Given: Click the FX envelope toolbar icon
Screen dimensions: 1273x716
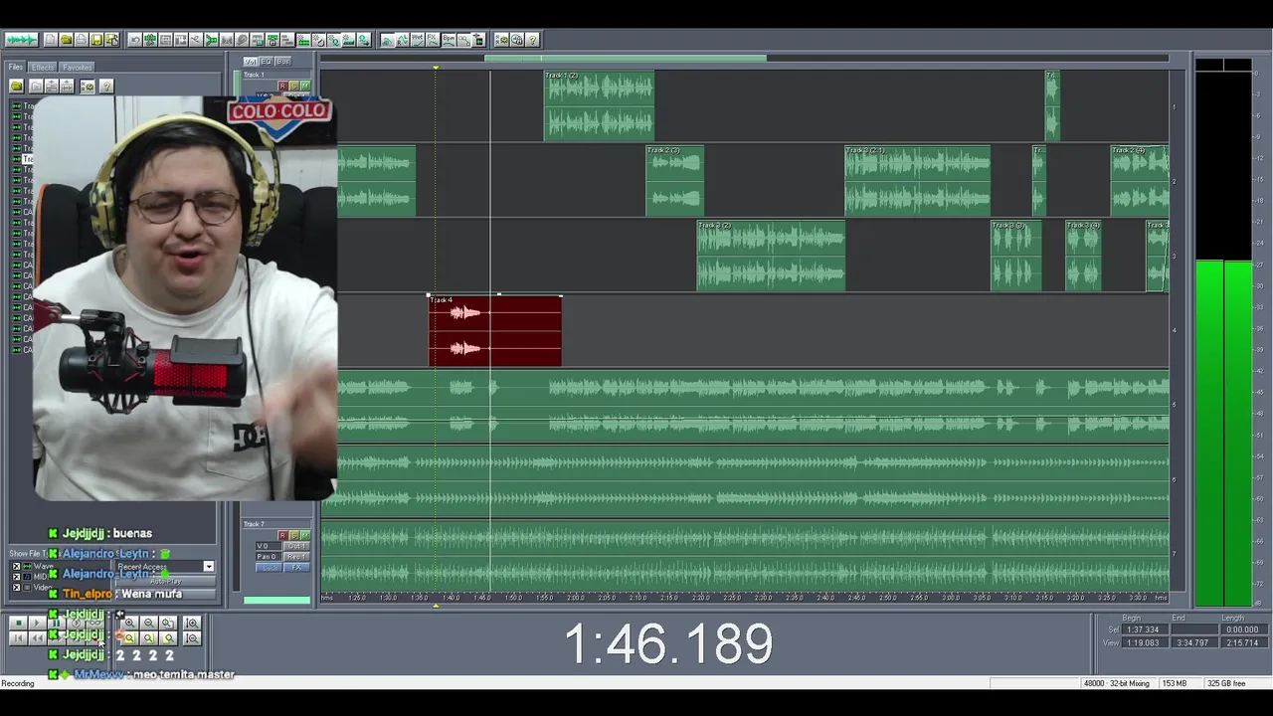Looking at the screenshot, I should [432, 40].
